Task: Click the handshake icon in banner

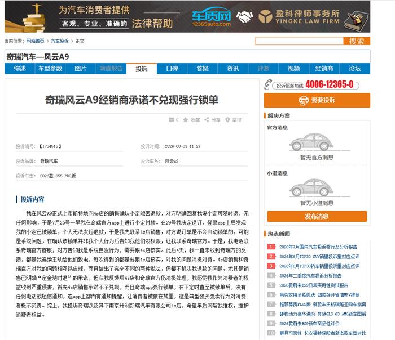Action: point(244,16)
